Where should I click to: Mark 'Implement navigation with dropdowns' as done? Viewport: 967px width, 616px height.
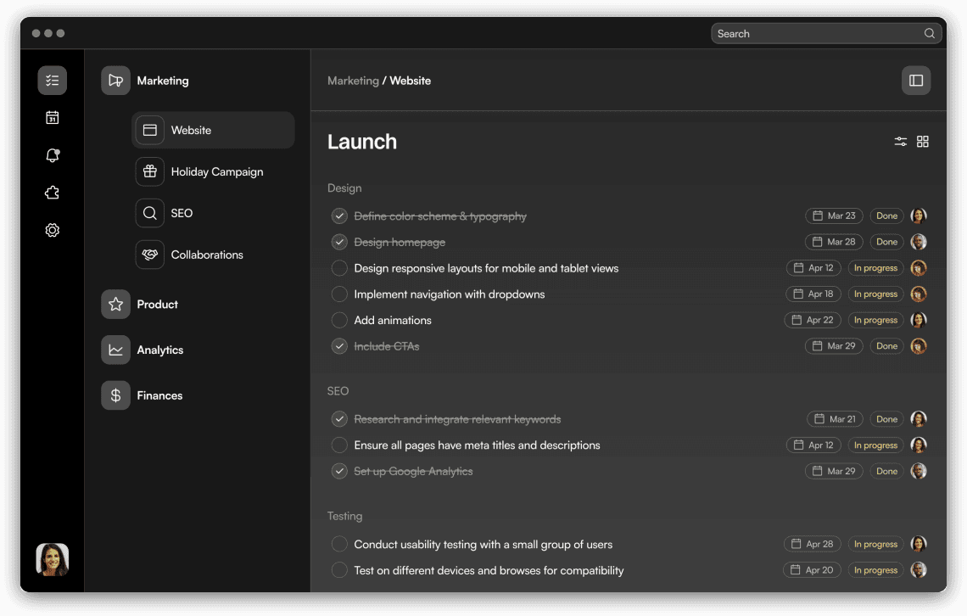339,294
